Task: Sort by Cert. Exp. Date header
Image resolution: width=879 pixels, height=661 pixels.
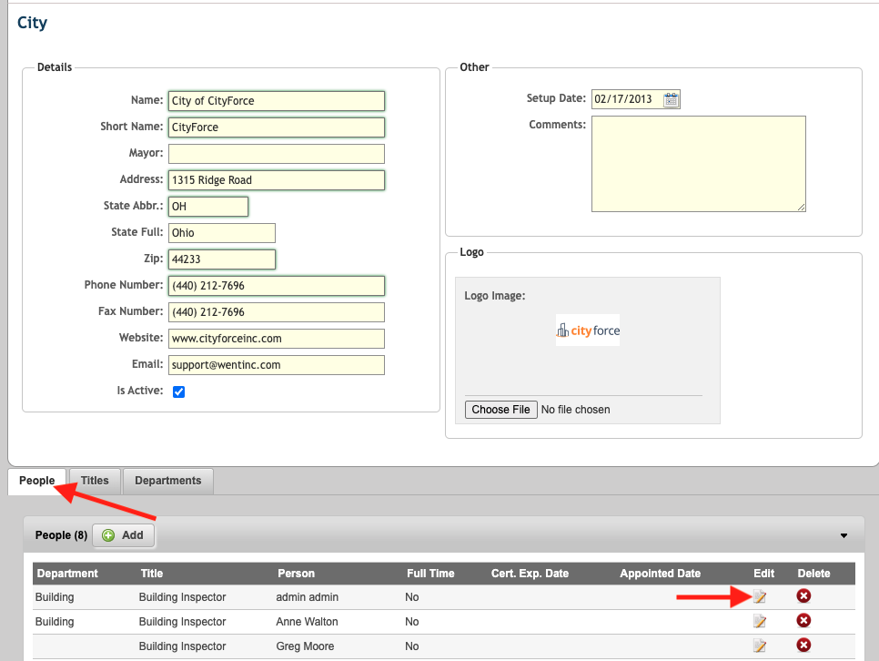Action: (x=530, y=574)
